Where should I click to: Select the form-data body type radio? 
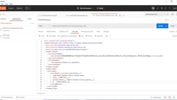pyautogui.click(x=47, y=36)
